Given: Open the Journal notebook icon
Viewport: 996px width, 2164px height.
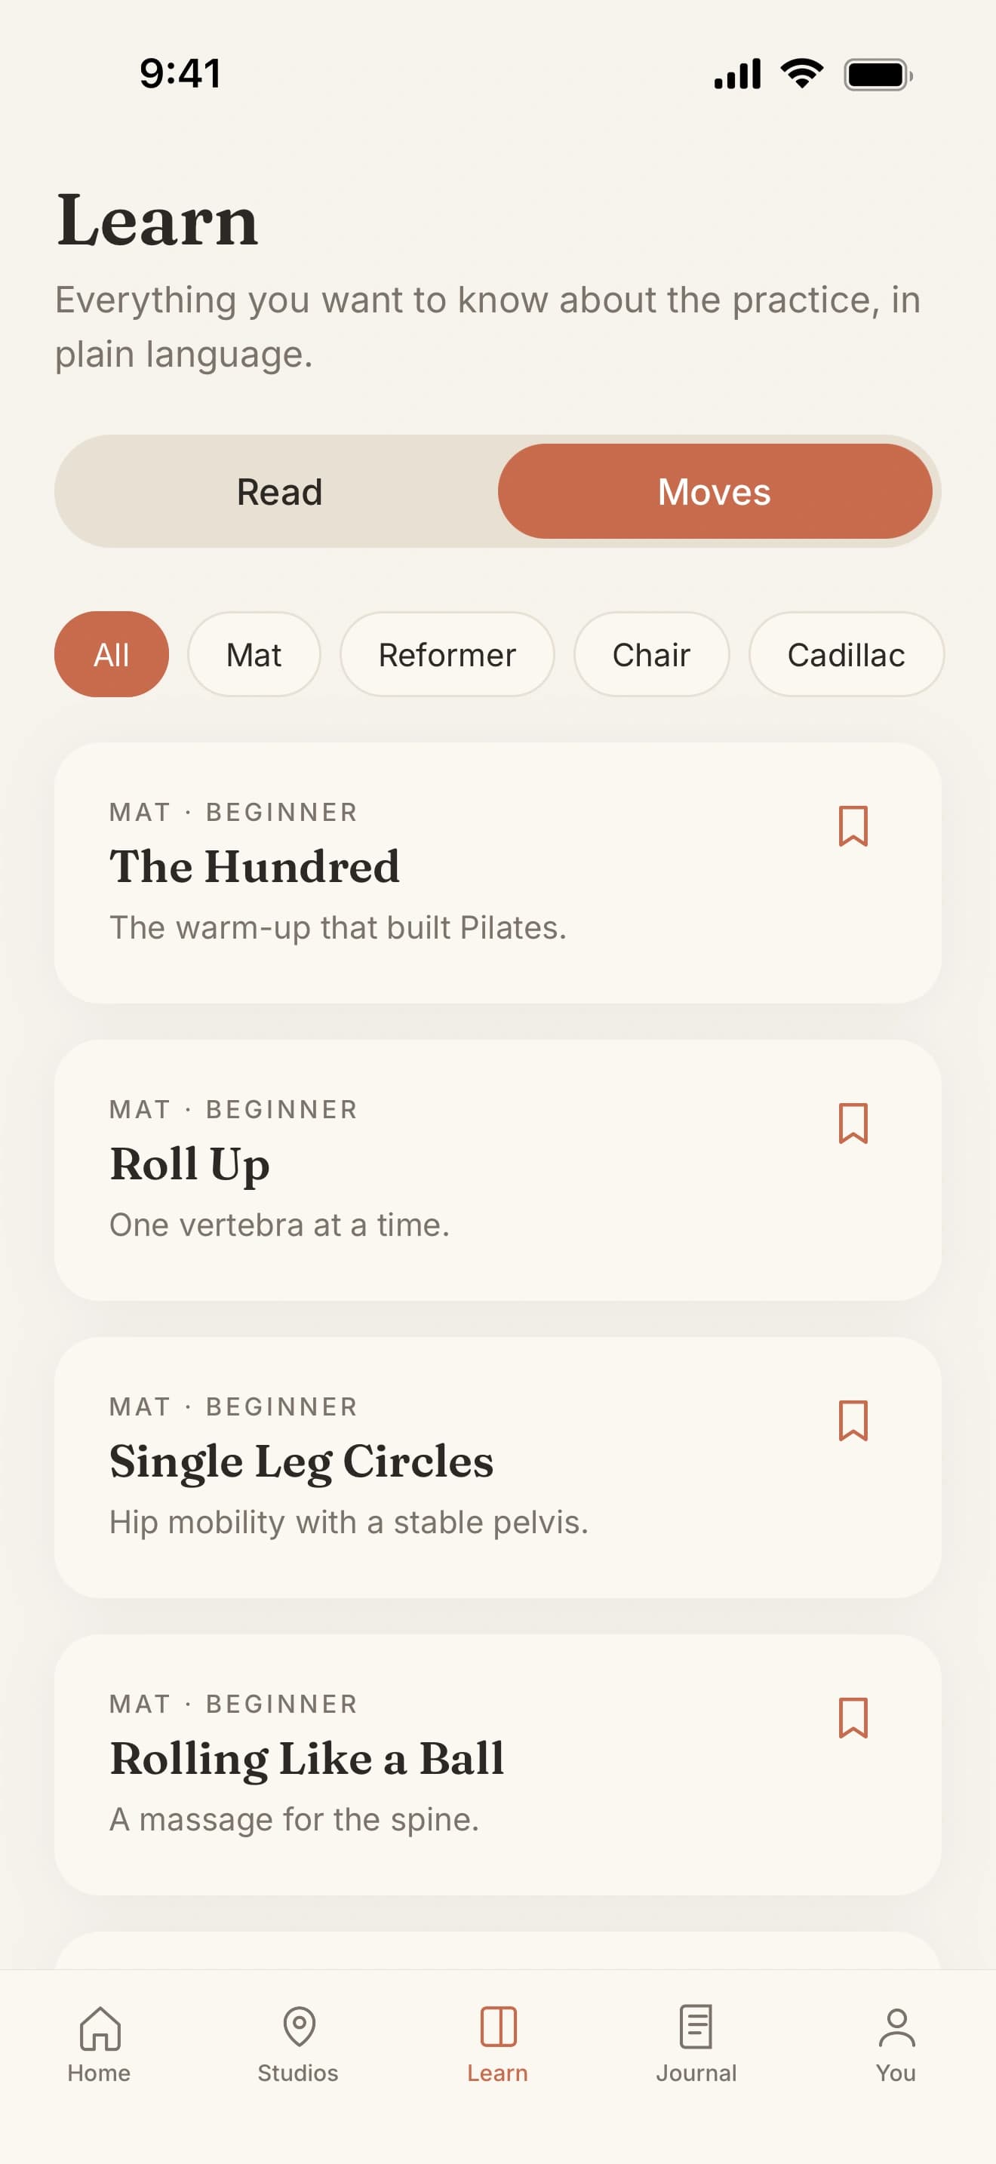Looking at the screenshot, I should 696,2028.
